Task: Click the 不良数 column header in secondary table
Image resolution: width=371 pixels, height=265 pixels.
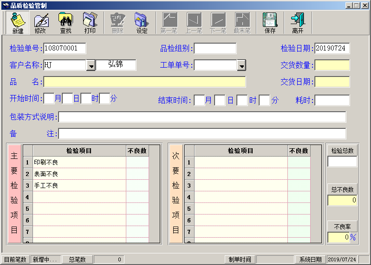Action: coord(299,151)
